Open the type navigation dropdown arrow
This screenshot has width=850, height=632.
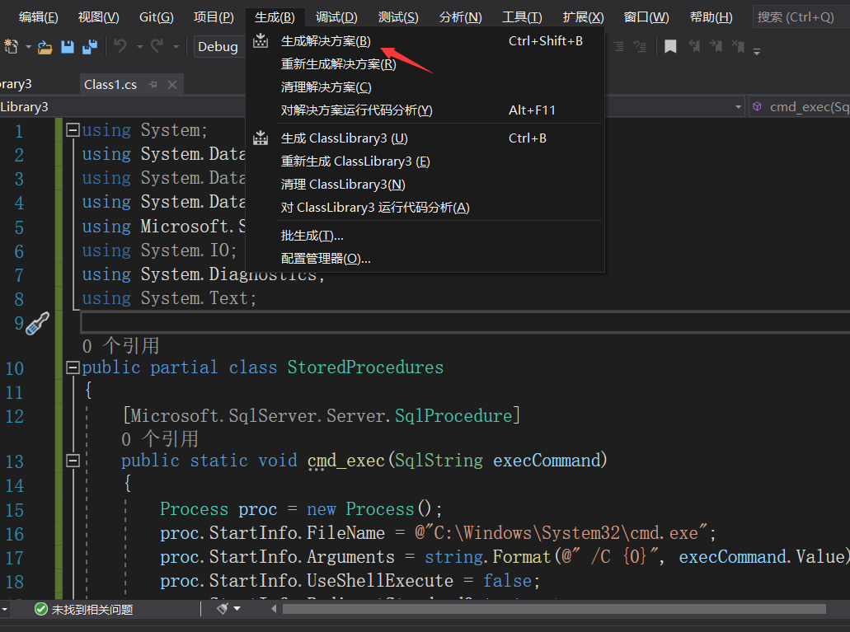tap(738, 107)
